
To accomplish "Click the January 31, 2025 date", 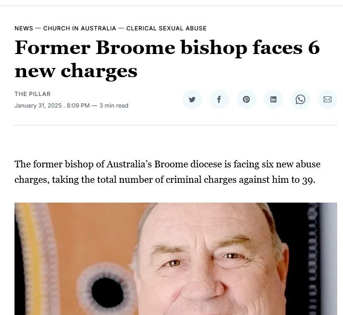I will [38, 106].
